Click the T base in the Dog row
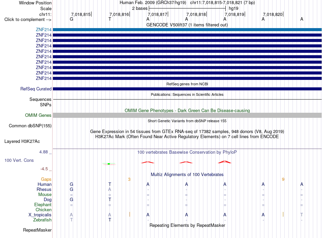This screenshot has height=238, width=322. 110,199
